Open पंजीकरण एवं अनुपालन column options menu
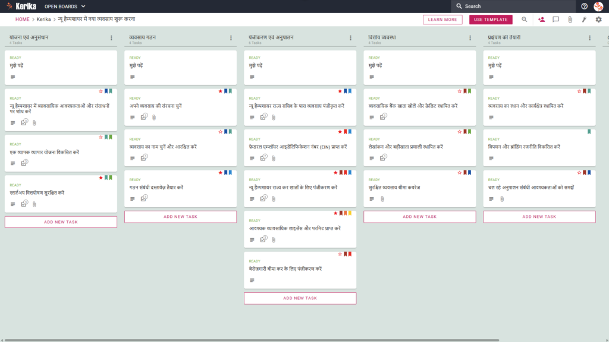 coord(351,38)
